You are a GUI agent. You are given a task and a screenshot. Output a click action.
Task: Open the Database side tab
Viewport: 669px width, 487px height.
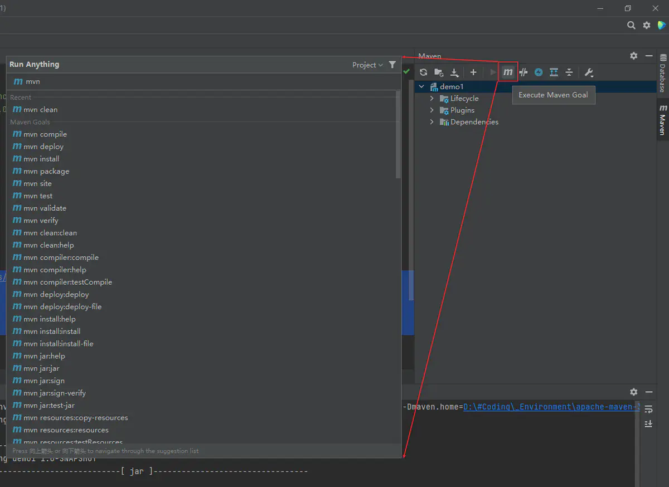(663, 73)
